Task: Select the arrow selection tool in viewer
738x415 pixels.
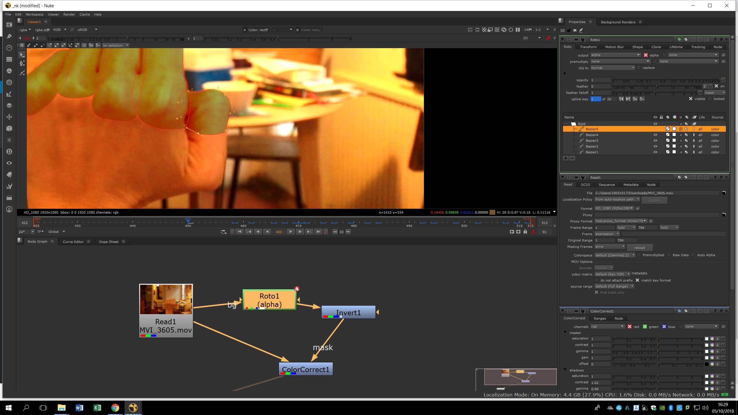Action: click(x=22, y=55)
